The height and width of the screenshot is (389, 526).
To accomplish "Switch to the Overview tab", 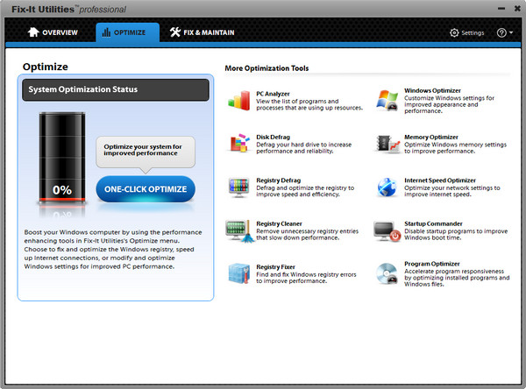I will tap(53, 32).
